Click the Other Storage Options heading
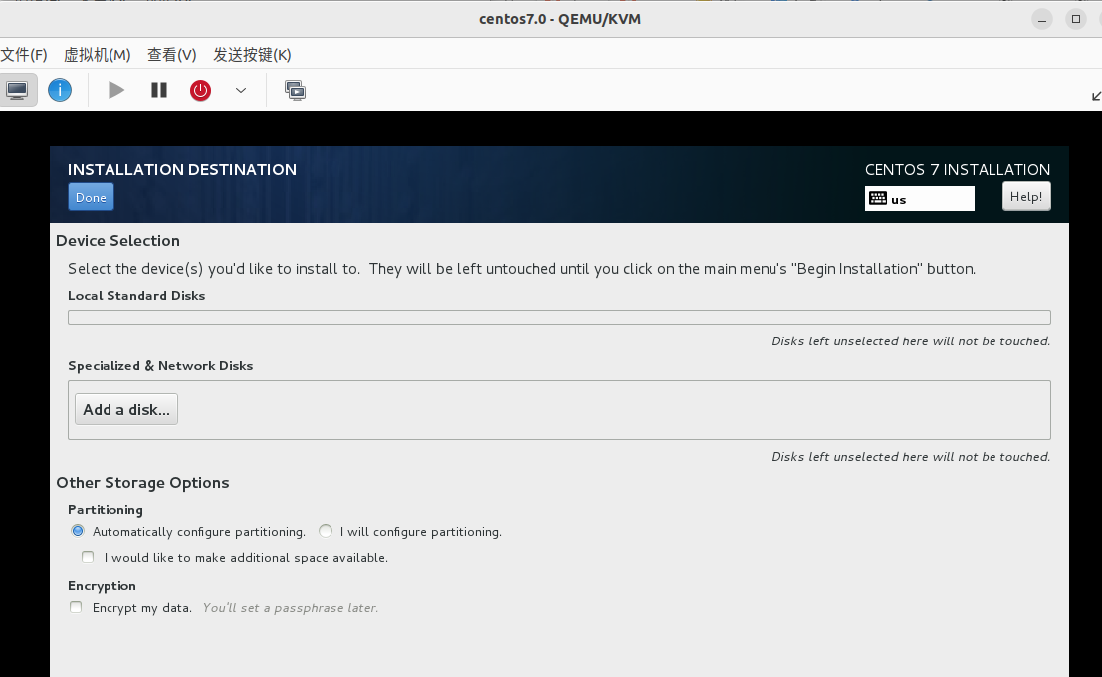This screenshot has width=1102, height=677. [x=142, y=482]
